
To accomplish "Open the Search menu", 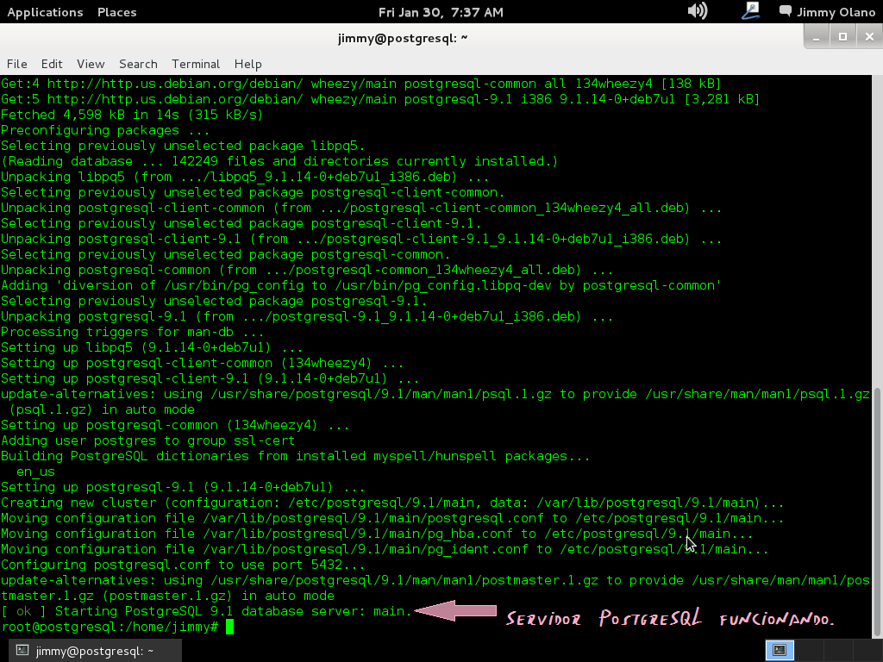I will 138,64.
